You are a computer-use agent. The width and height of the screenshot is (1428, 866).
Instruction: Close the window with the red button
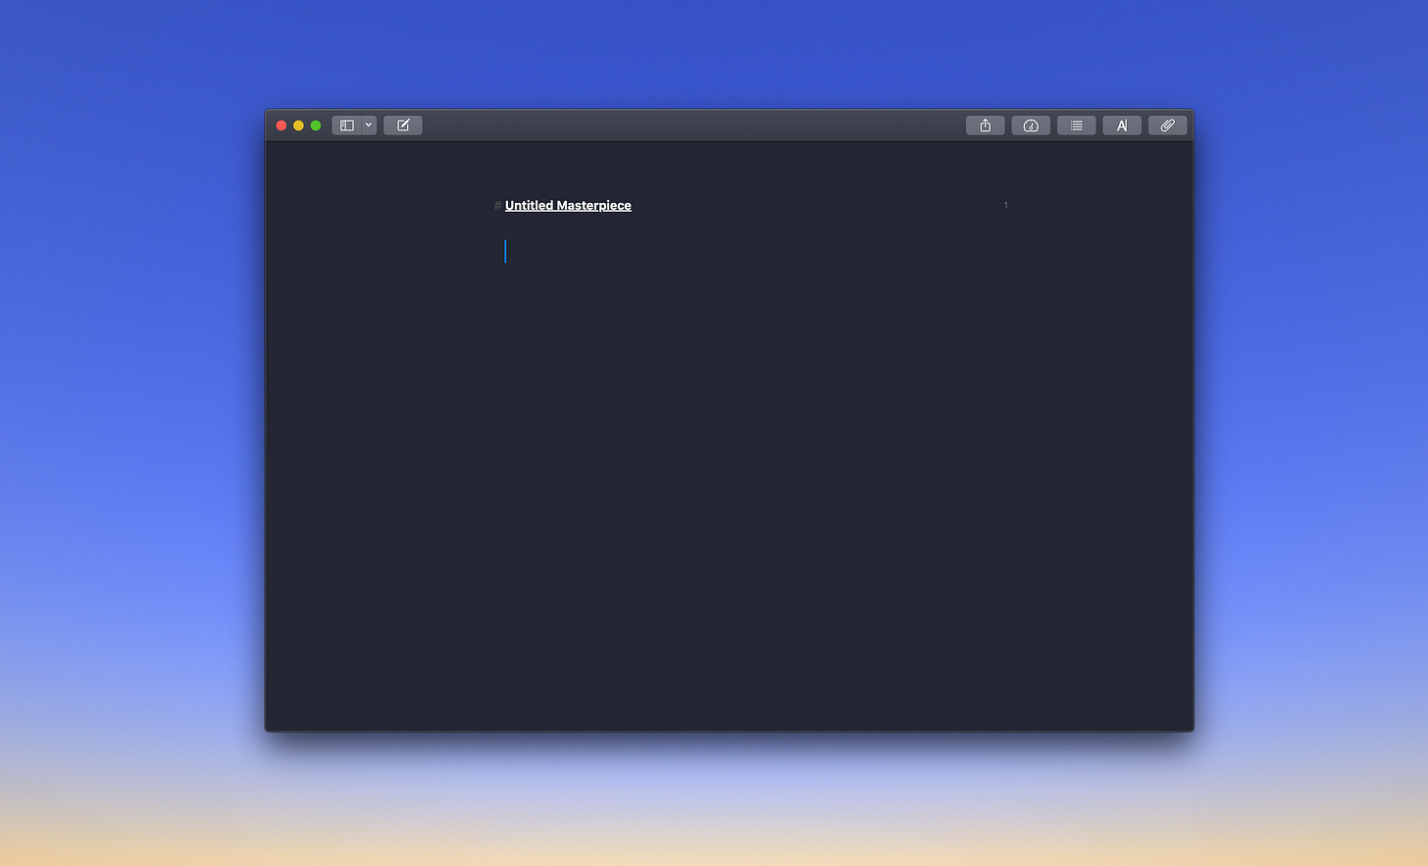pos(281,126)
